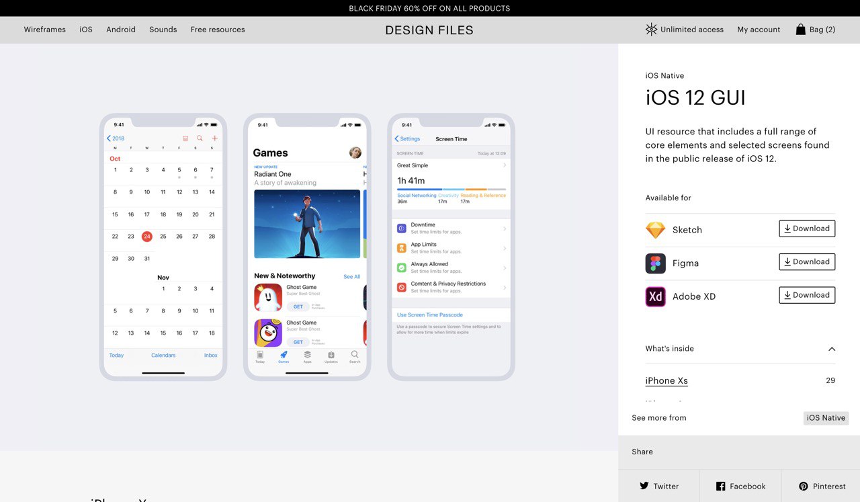This screenshot has width=860, height=502.
Task: Click the Always Allowed green icon
Action: (x=401, y=267)
